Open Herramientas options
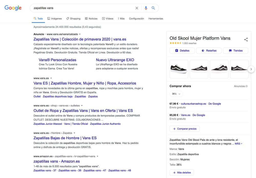This screenshot has height=178, width=256. (156, 19)
